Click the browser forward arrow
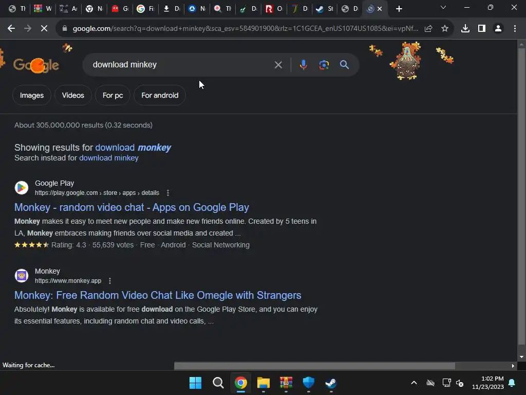Viewport: 526px width, 395px height. point(28,29)
